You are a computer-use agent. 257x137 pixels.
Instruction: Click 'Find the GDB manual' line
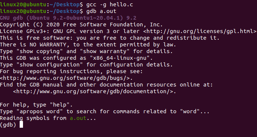(x=106, y=85)
